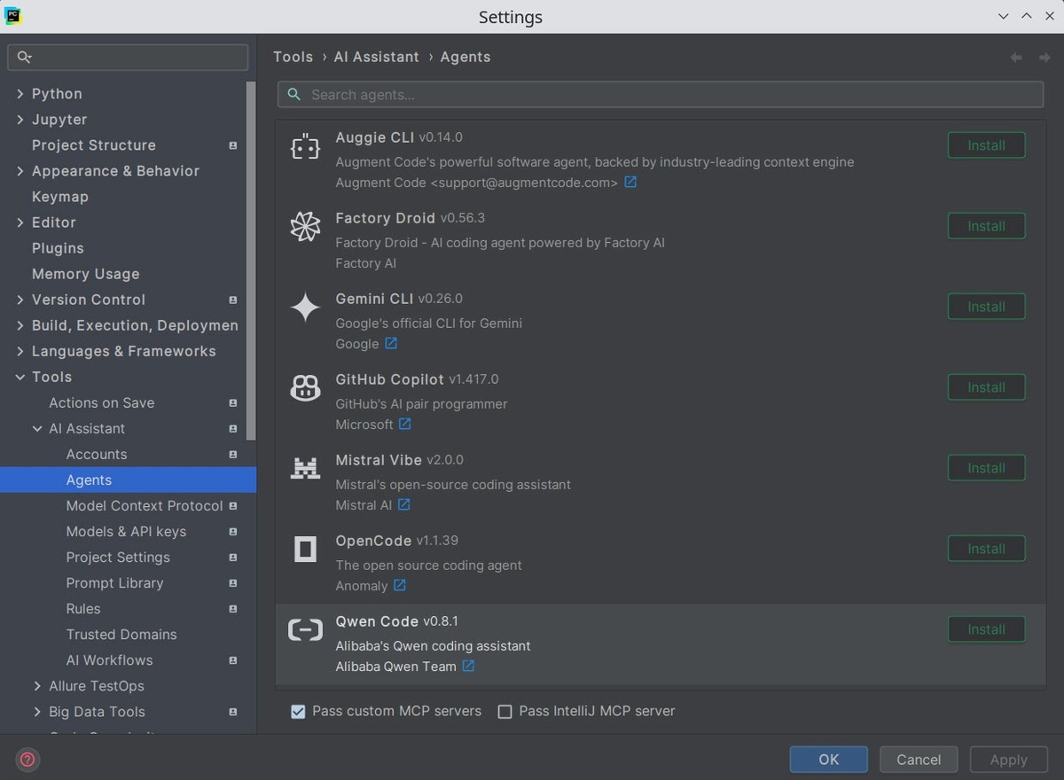This screenshot has width=1064, height=780.
Task: Click the Qwen Code agent icon
Action: [x=305, y=630]
